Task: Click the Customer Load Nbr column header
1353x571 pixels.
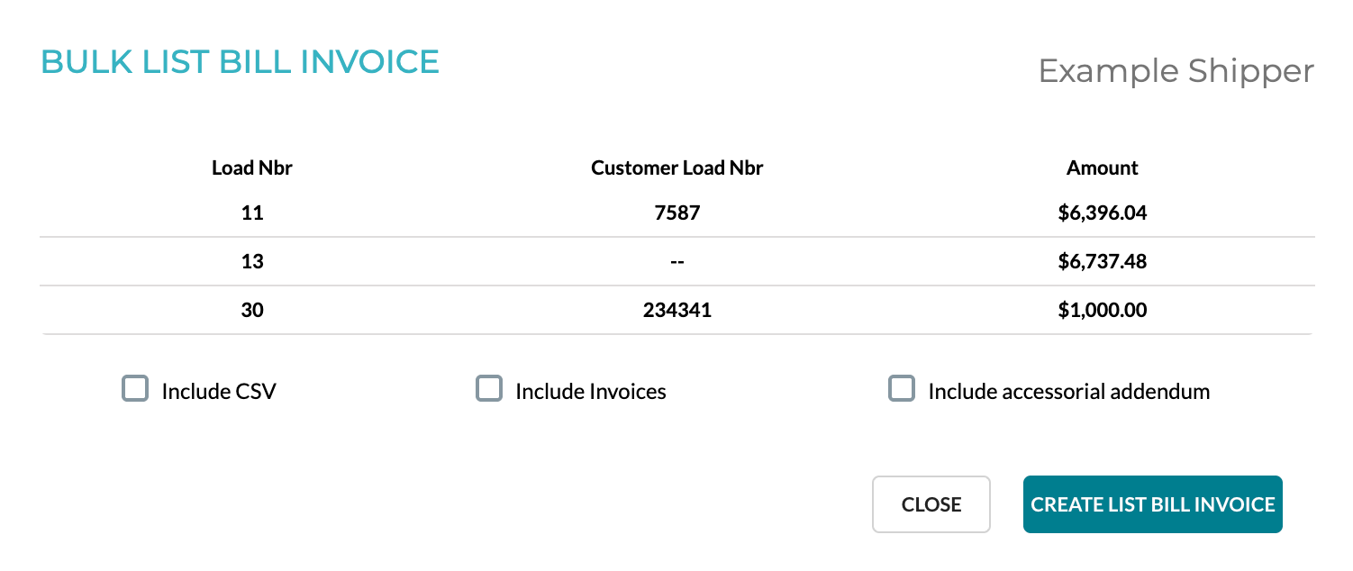Action: pos(676,168)
